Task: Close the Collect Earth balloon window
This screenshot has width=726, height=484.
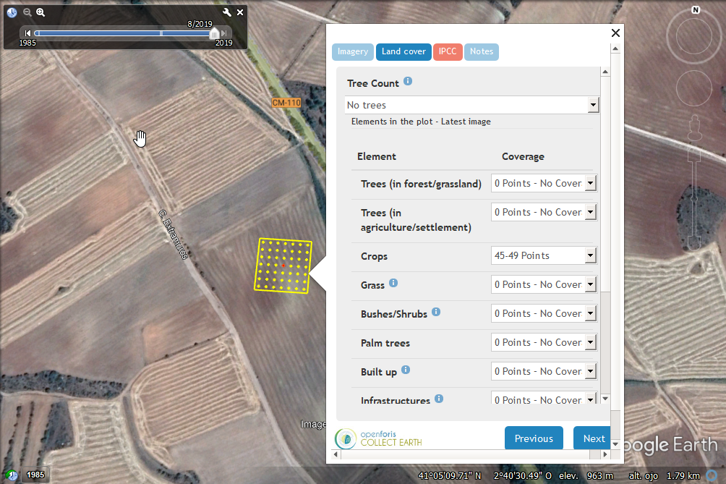Action: pos(615,33)
